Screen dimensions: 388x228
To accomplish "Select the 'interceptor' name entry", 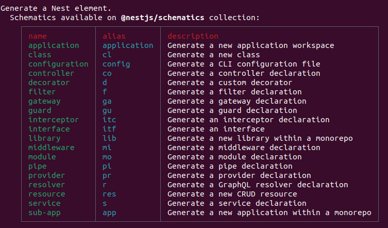I will 54,120.
